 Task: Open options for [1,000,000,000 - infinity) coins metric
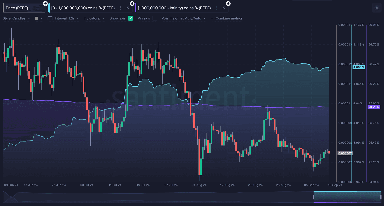pos(217,8)
